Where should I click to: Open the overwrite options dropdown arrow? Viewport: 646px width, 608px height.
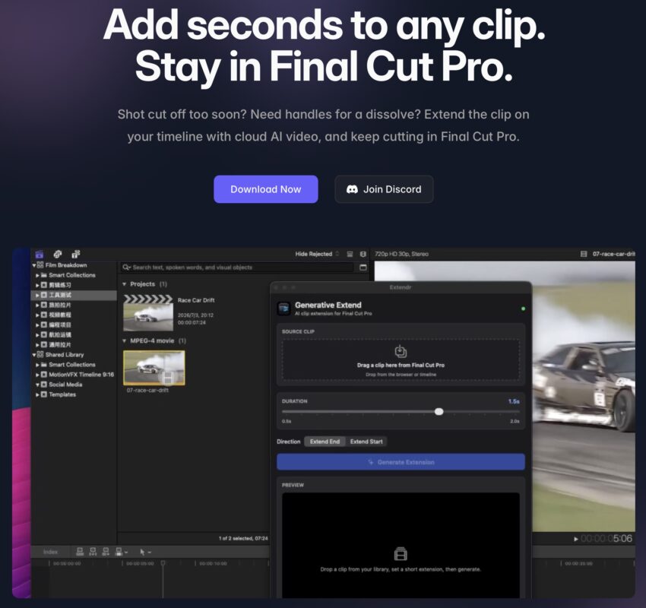125,553
